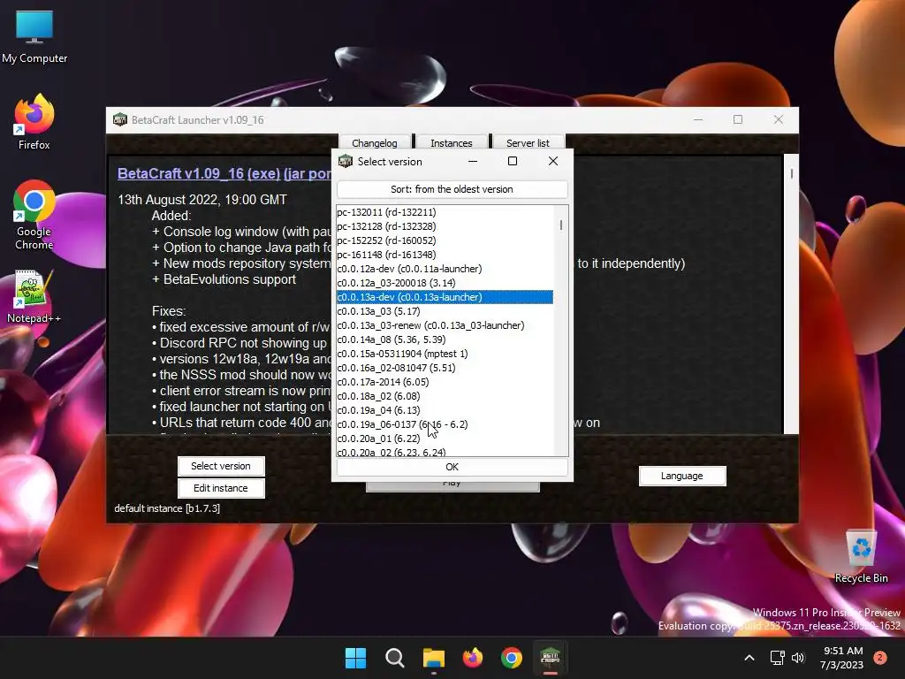Open Windows Start menu in taskbar
Image resolution: width=905 pixels, height=679 pixels.
tap(355, 658)
